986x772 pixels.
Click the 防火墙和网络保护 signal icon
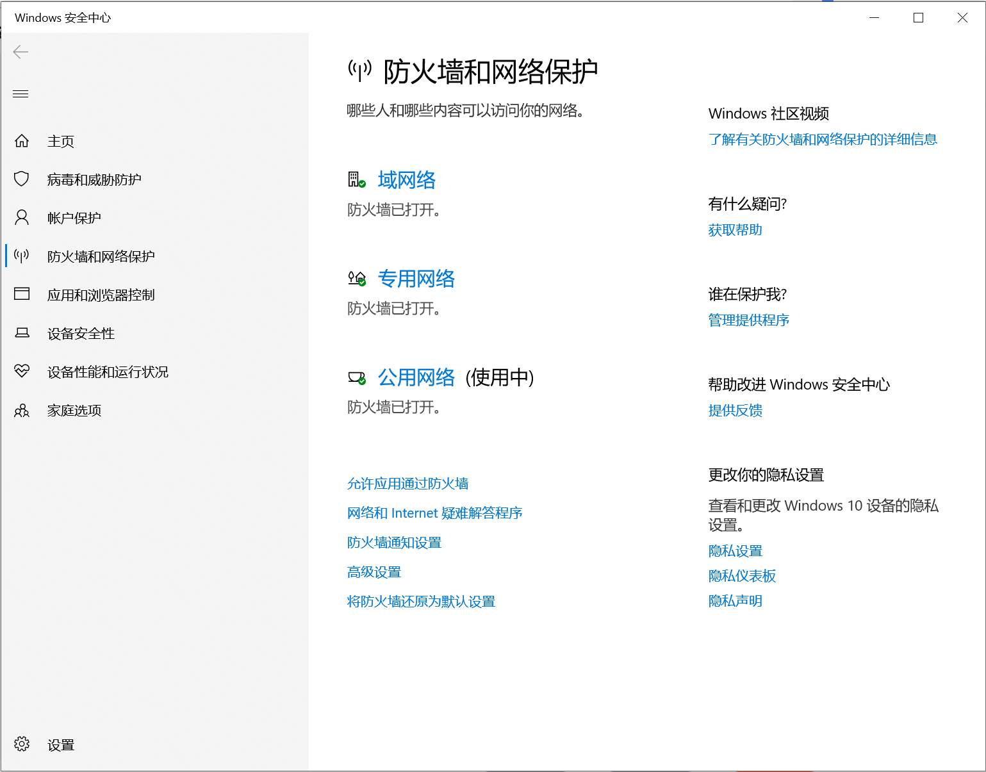[21, 256]
